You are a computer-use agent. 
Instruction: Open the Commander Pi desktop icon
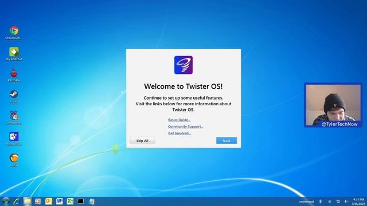14,117
